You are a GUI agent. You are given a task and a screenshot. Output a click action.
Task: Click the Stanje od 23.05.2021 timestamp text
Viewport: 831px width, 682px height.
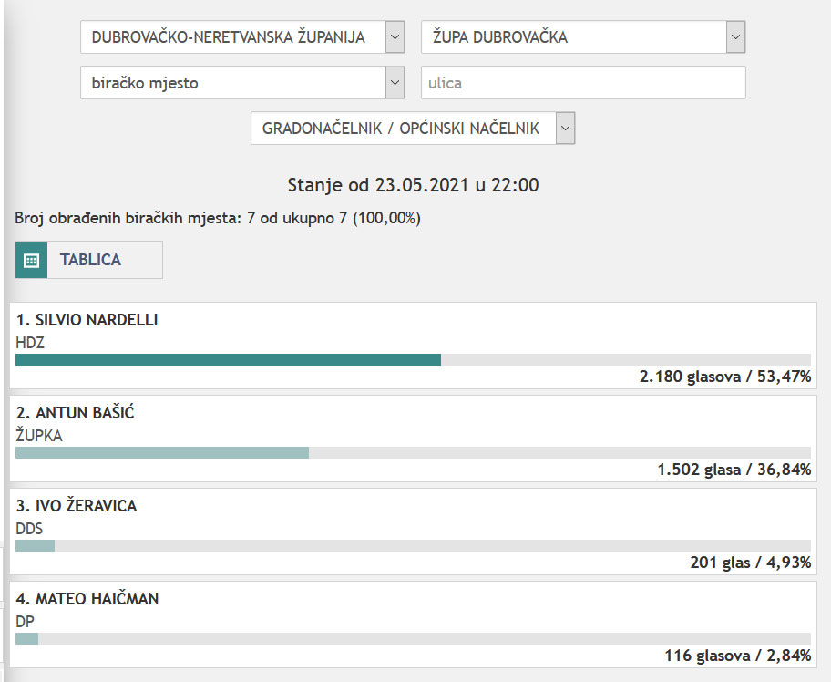[x=413, y=185]
